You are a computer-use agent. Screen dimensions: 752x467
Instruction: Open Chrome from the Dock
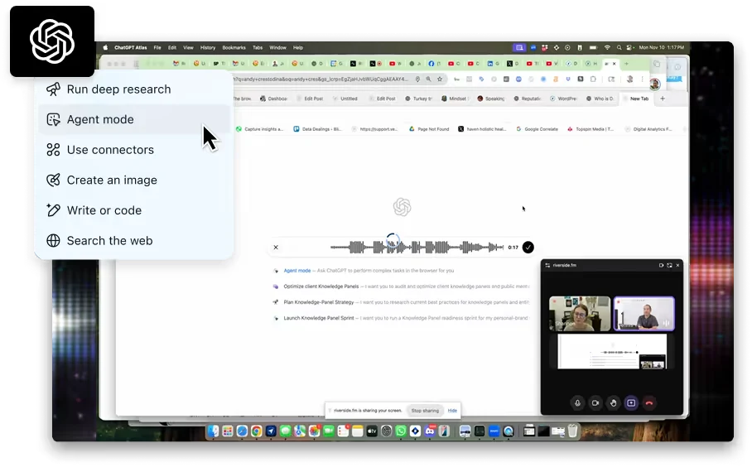point(257,431)
